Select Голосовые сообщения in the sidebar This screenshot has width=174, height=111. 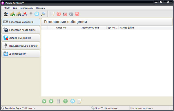pyautogui.click(x=21, y=22)
